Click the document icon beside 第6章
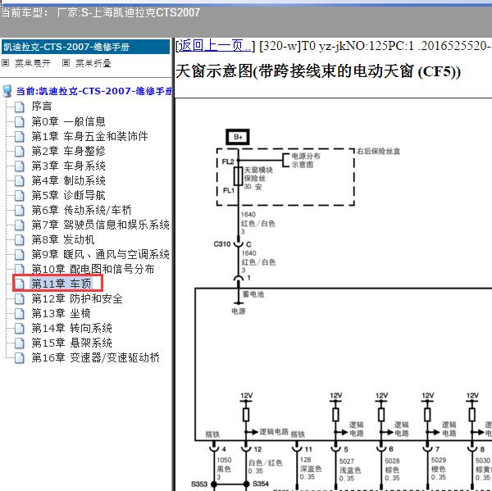492x491 pixels. tap(20, 211)
